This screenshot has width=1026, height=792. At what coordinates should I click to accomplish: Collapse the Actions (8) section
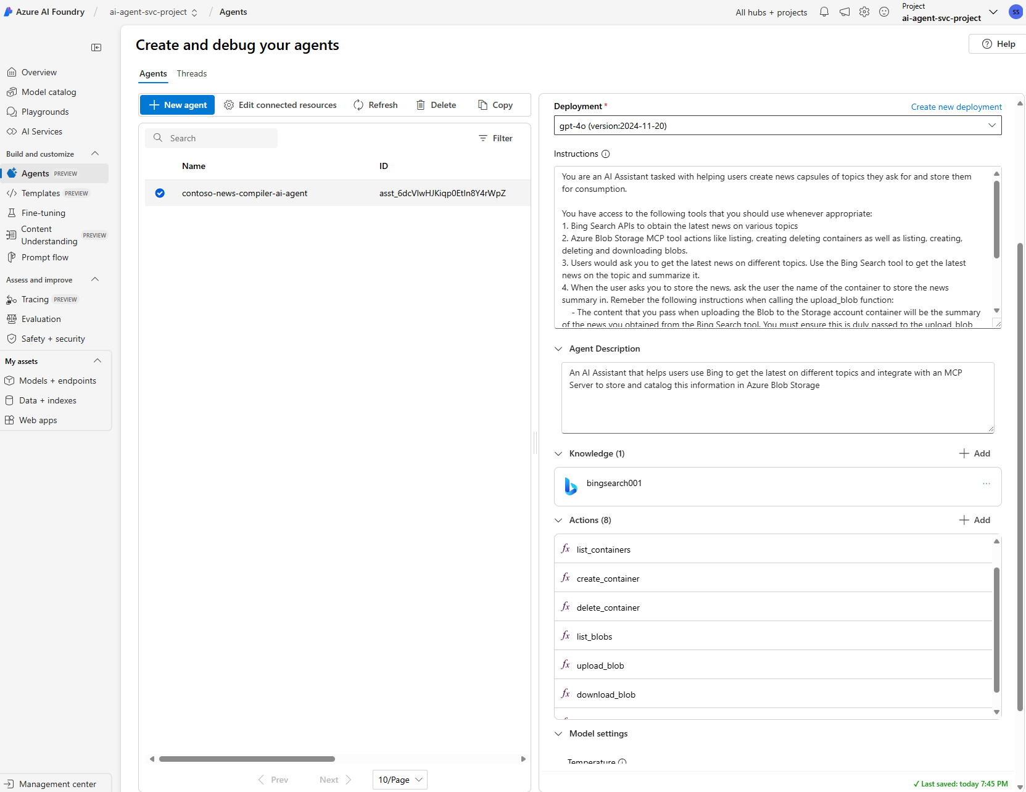point(558,520)
